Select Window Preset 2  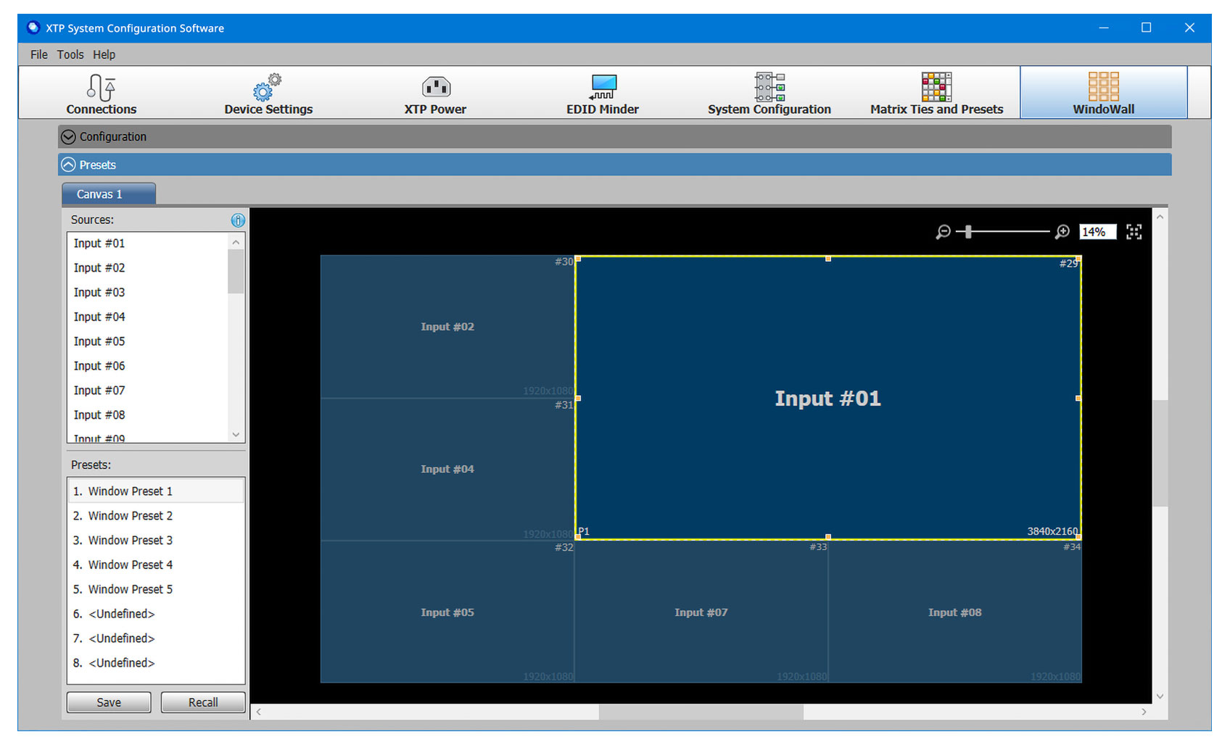coord(156,516)
